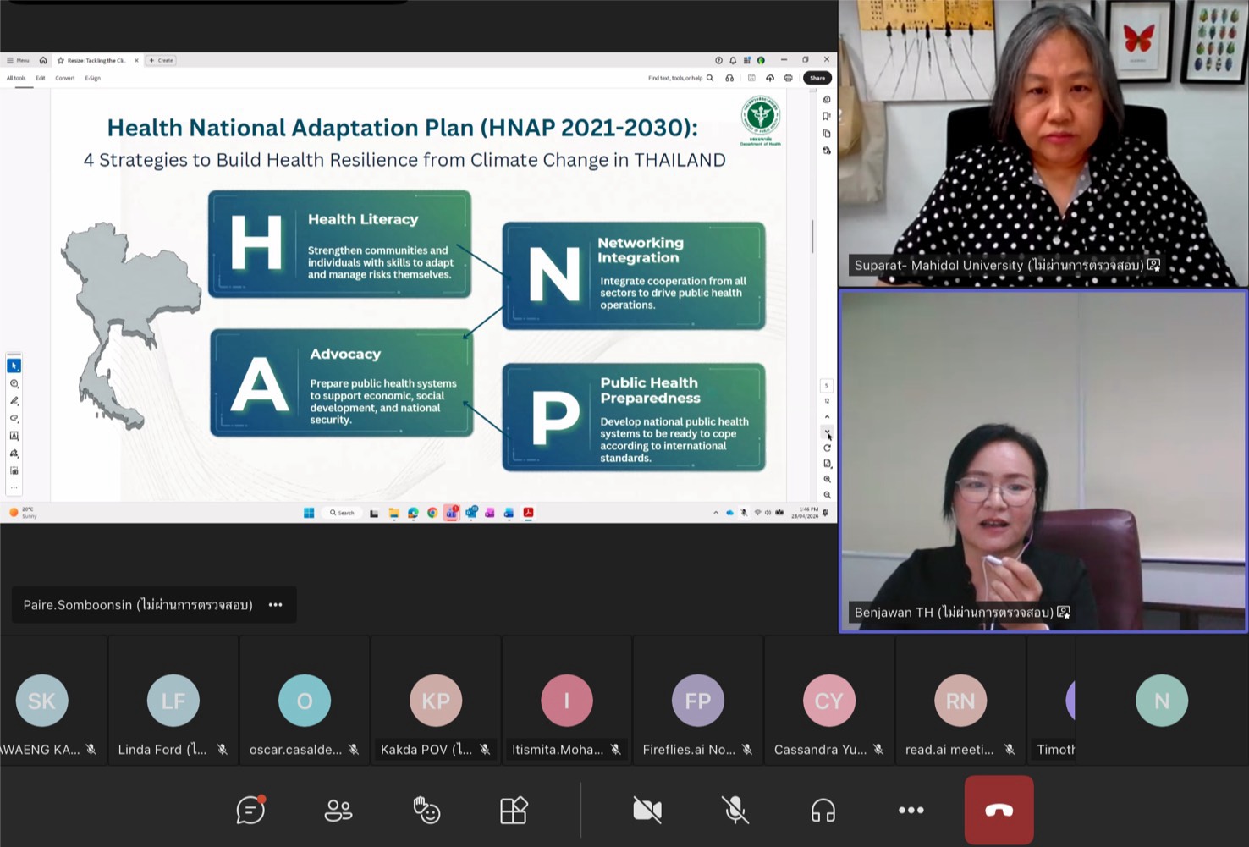The height and width of the screenshot is (847, 1249).
Task: Click the SK participant avatar
Action: (42, 701)
